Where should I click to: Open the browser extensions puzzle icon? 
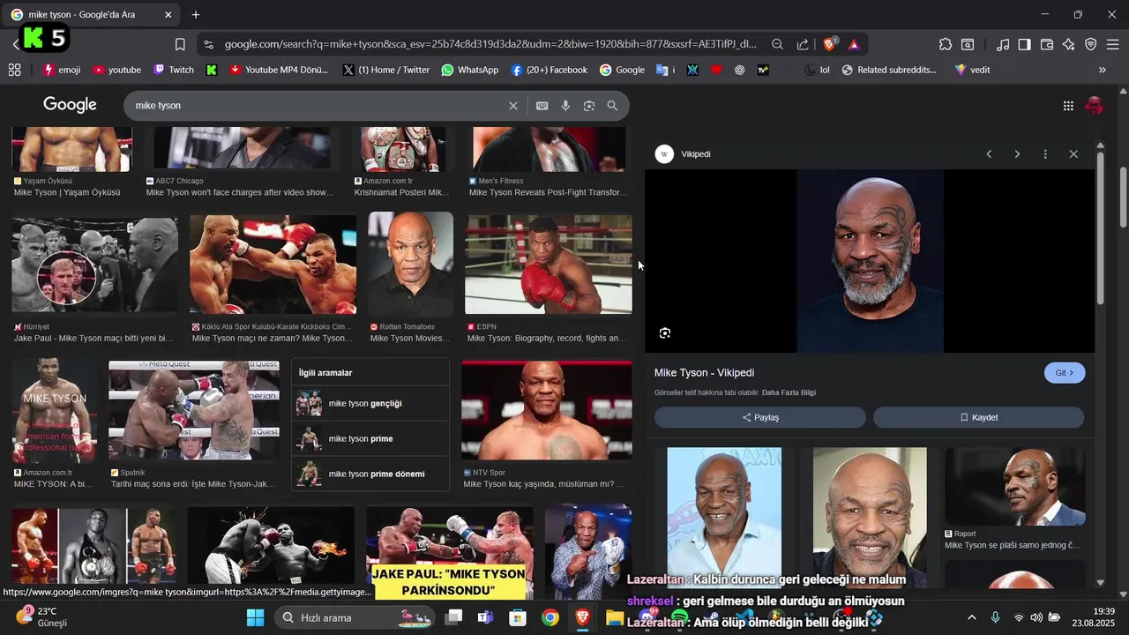[x=946, y=44]
